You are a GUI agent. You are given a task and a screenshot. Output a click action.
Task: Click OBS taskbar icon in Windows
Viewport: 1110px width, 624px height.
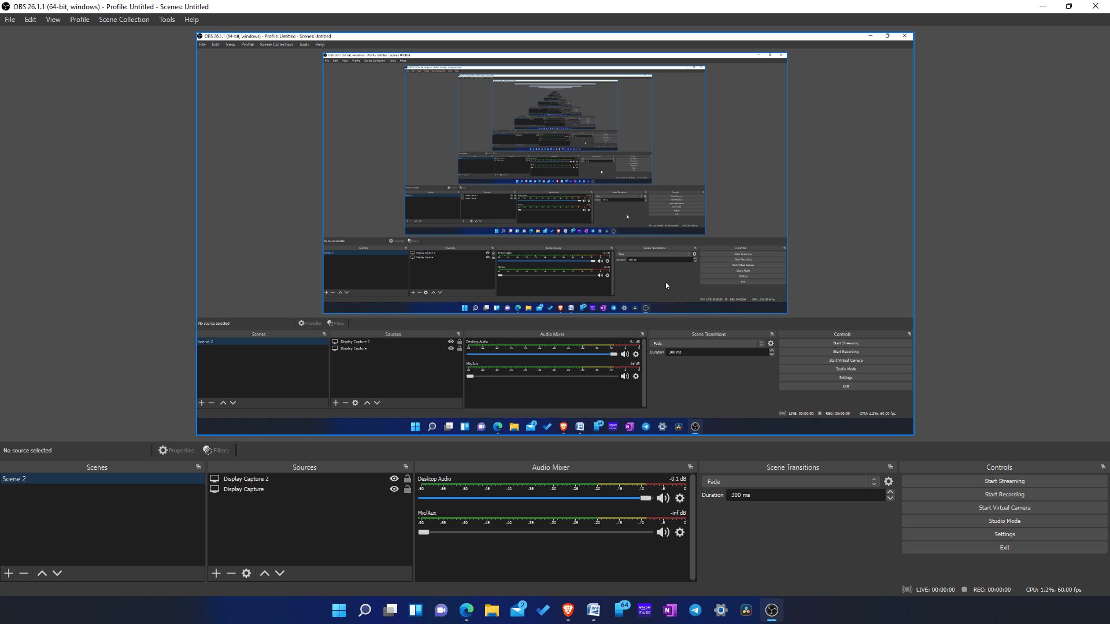coord(772,610)
